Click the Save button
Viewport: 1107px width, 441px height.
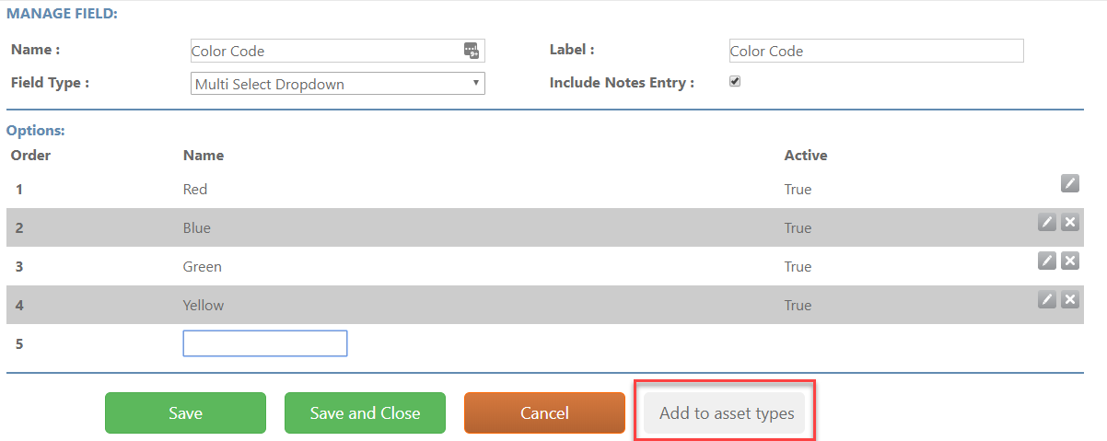click(185, 413)
